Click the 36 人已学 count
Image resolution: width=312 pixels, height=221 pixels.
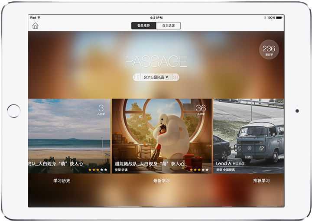[x=201, y=110]
